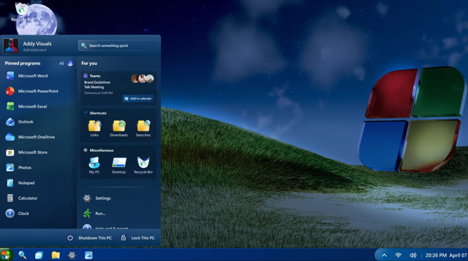Open Microsoft Word from pinned programs
Viewport: 468px width, 261px height.
coord(32,76)
